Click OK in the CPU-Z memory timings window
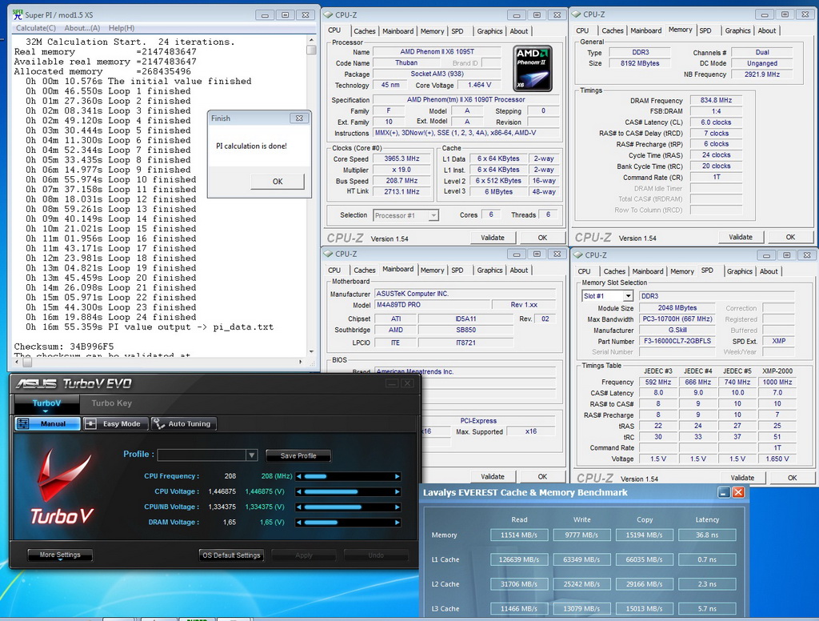The image size is (819, 621). coord(790,237)
